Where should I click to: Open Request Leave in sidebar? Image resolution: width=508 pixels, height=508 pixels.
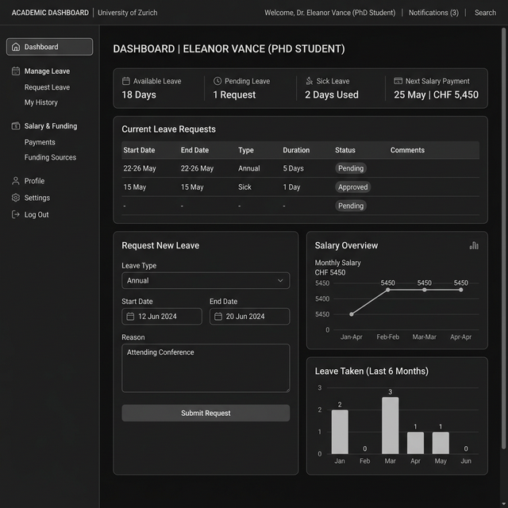pos(47,87)
